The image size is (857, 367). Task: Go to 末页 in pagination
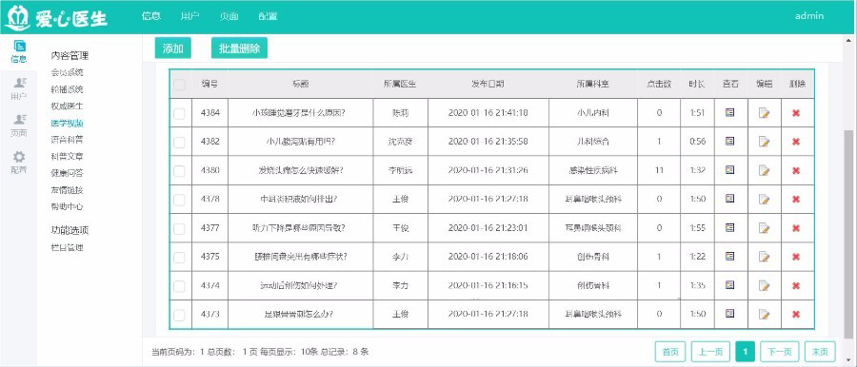click(x=821, y=352)
